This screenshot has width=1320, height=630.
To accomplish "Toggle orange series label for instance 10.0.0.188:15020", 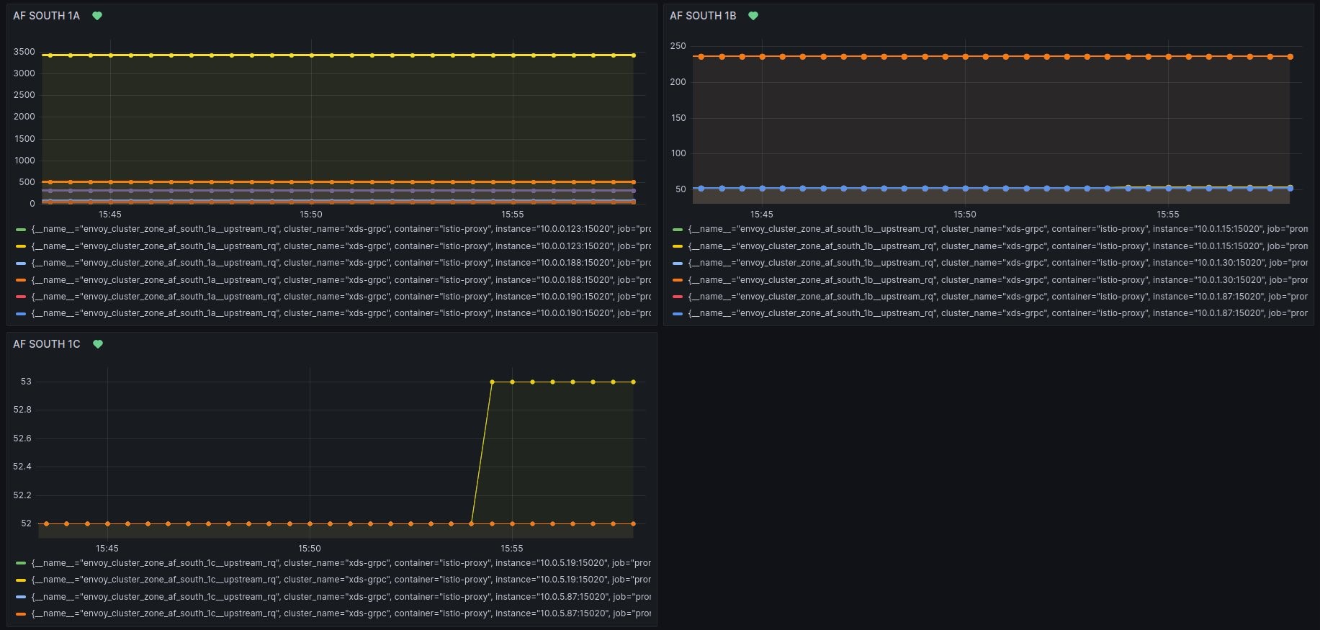I will (x=341, y=280).
